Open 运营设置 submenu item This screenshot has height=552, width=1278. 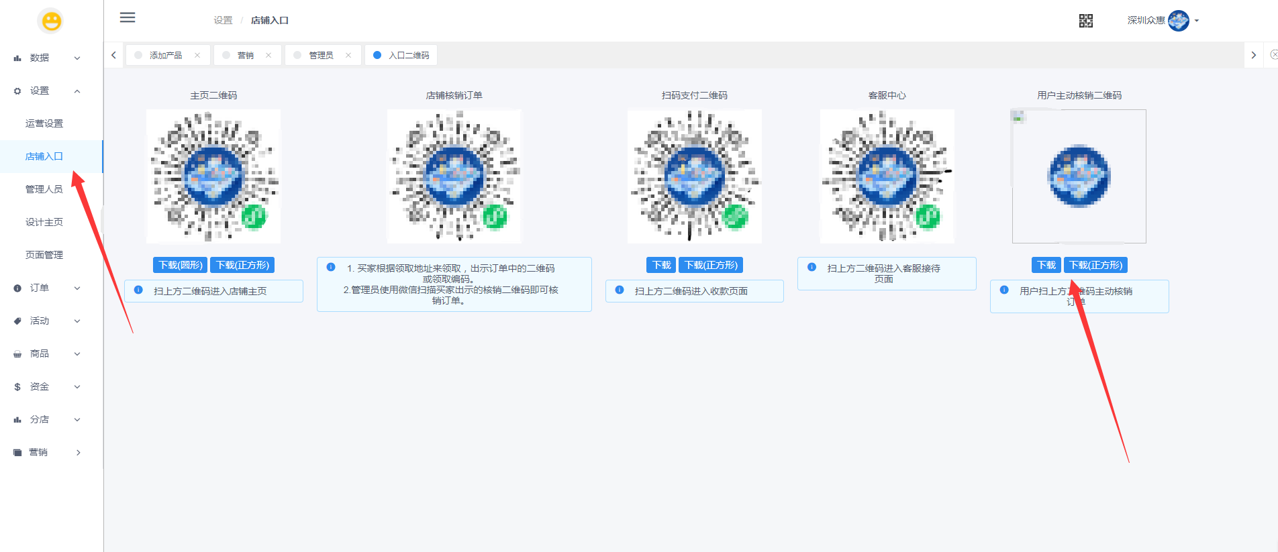[51, 123]
